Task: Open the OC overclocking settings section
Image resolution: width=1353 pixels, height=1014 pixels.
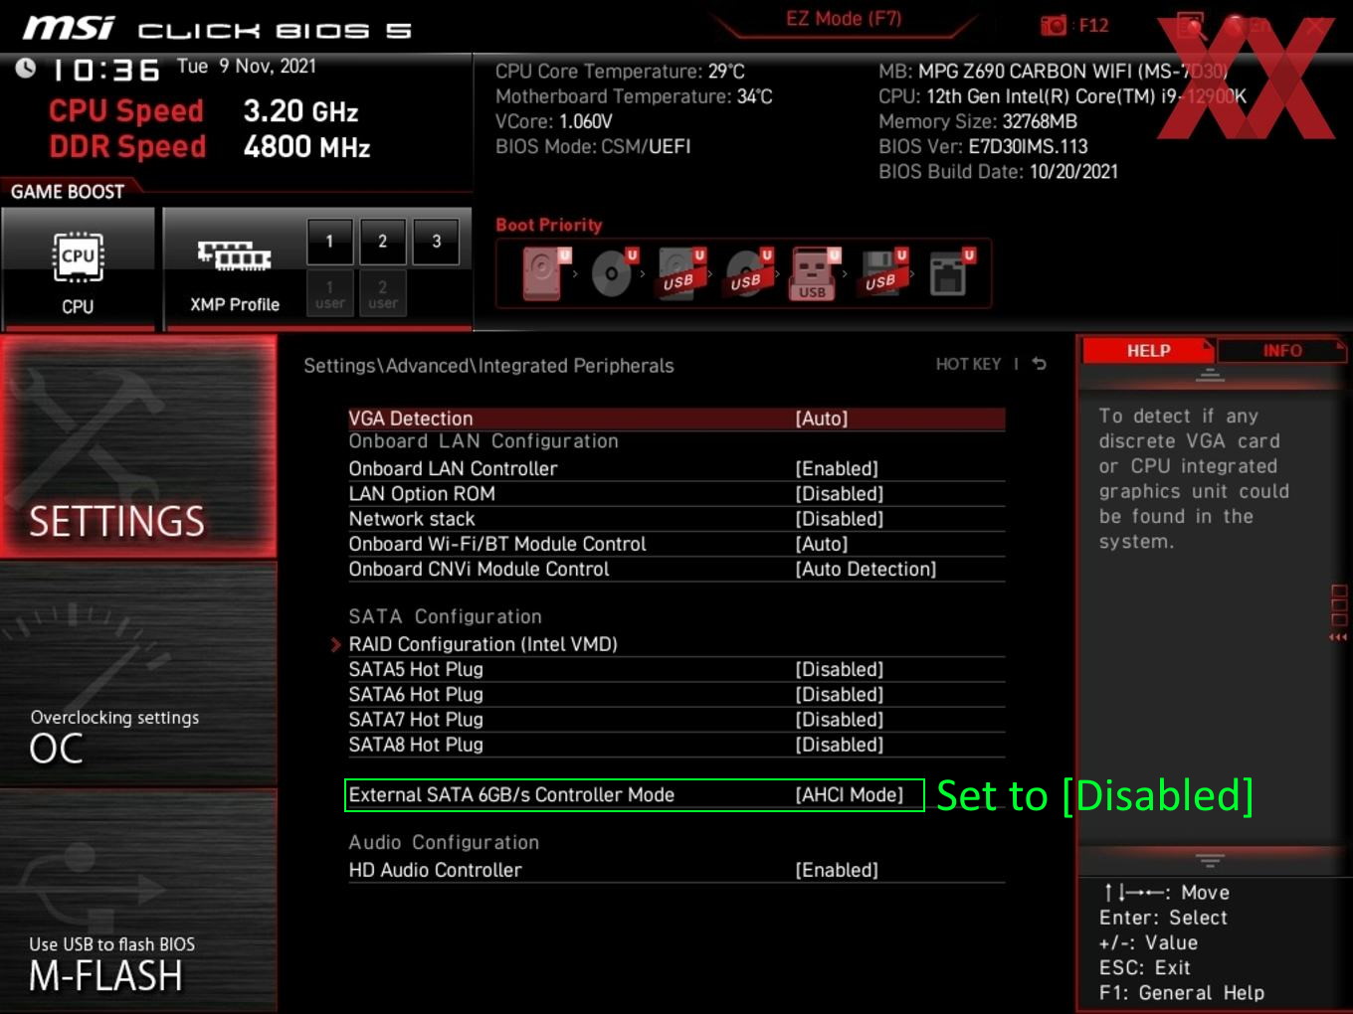Action: [138, 674]
